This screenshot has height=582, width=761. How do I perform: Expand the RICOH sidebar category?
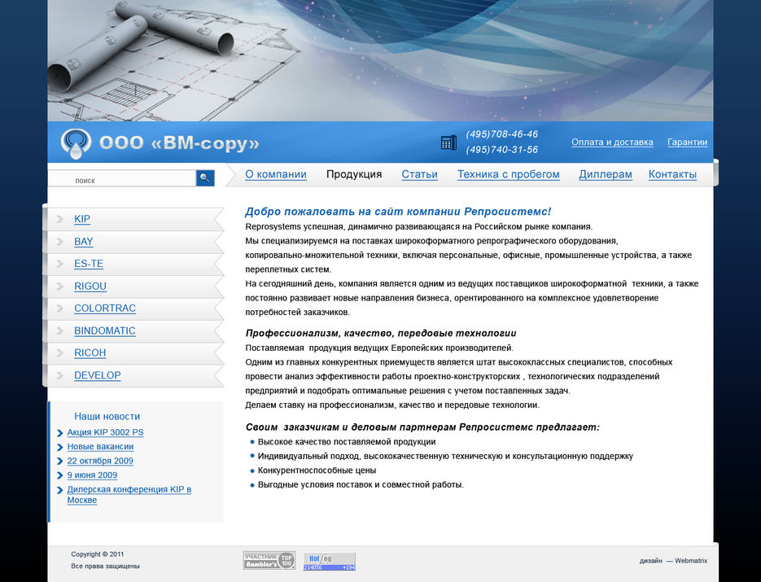coord(90,352)
